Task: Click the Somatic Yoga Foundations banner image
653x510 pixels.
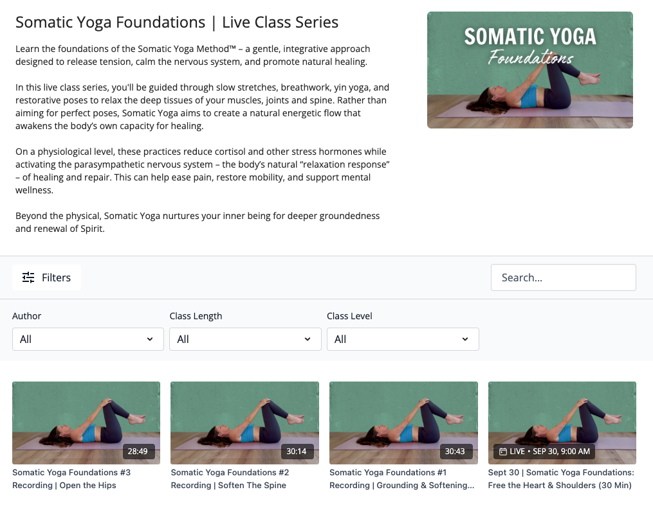Action: [529, 70]
